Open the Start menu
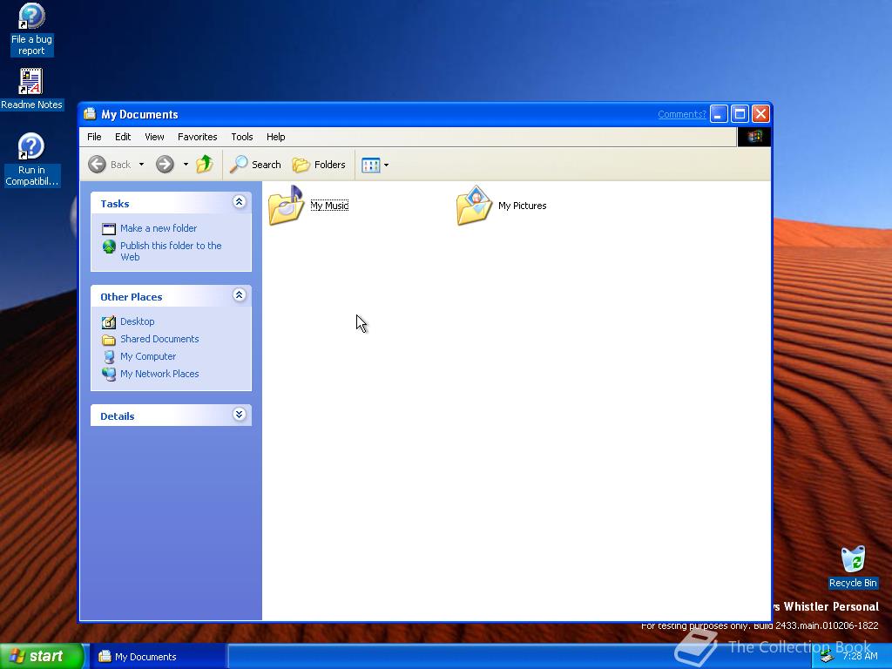This screenshot has width=892, height=669. tap(42, 657)
